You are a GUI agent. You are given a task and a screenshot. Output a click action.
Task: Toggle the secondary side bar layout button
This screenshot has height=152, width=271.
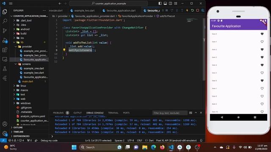pos(170,3)
